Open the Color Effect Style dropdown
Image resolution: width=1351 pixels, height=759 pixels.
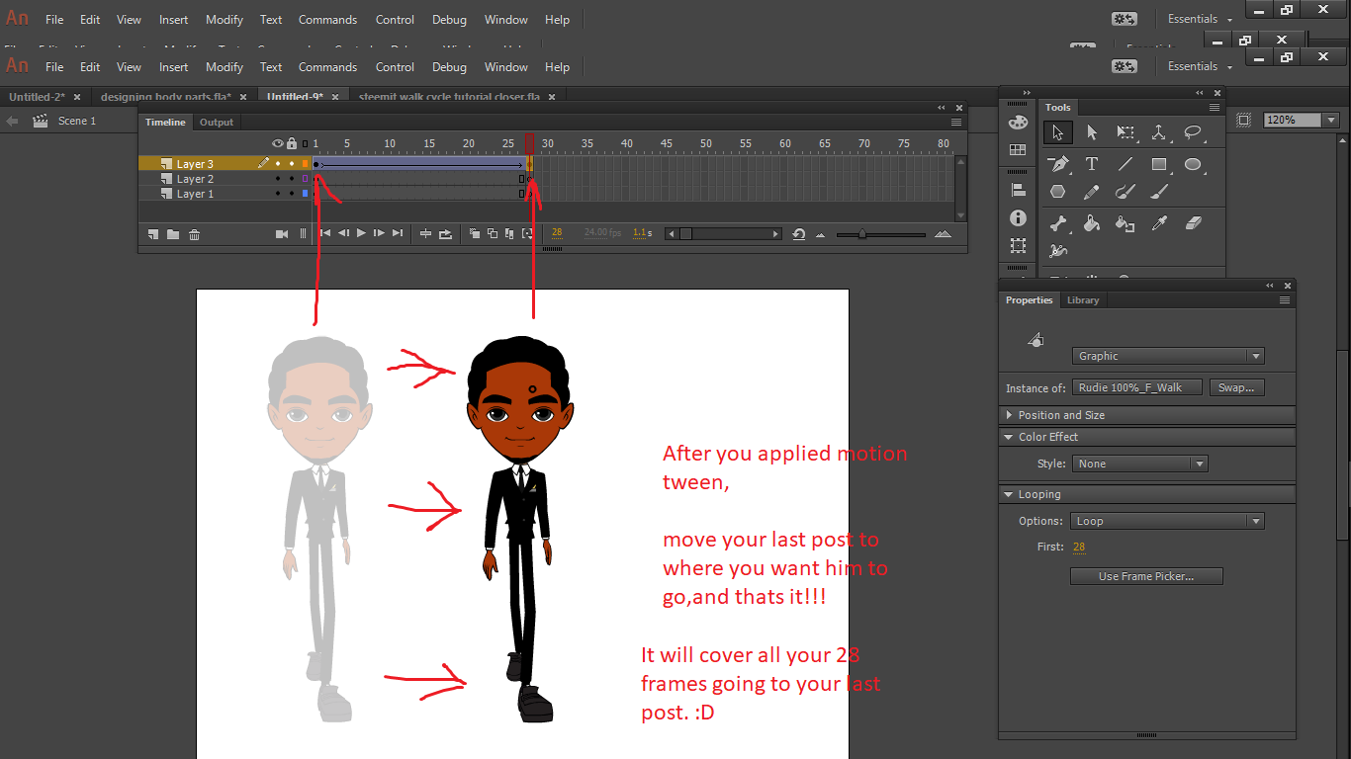tap(1139, 464)
